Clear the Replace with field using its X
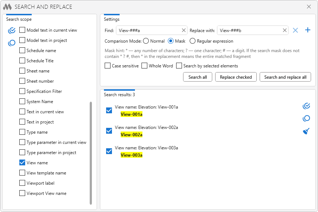This screenshot has width=318, height=212. (284, 31)
